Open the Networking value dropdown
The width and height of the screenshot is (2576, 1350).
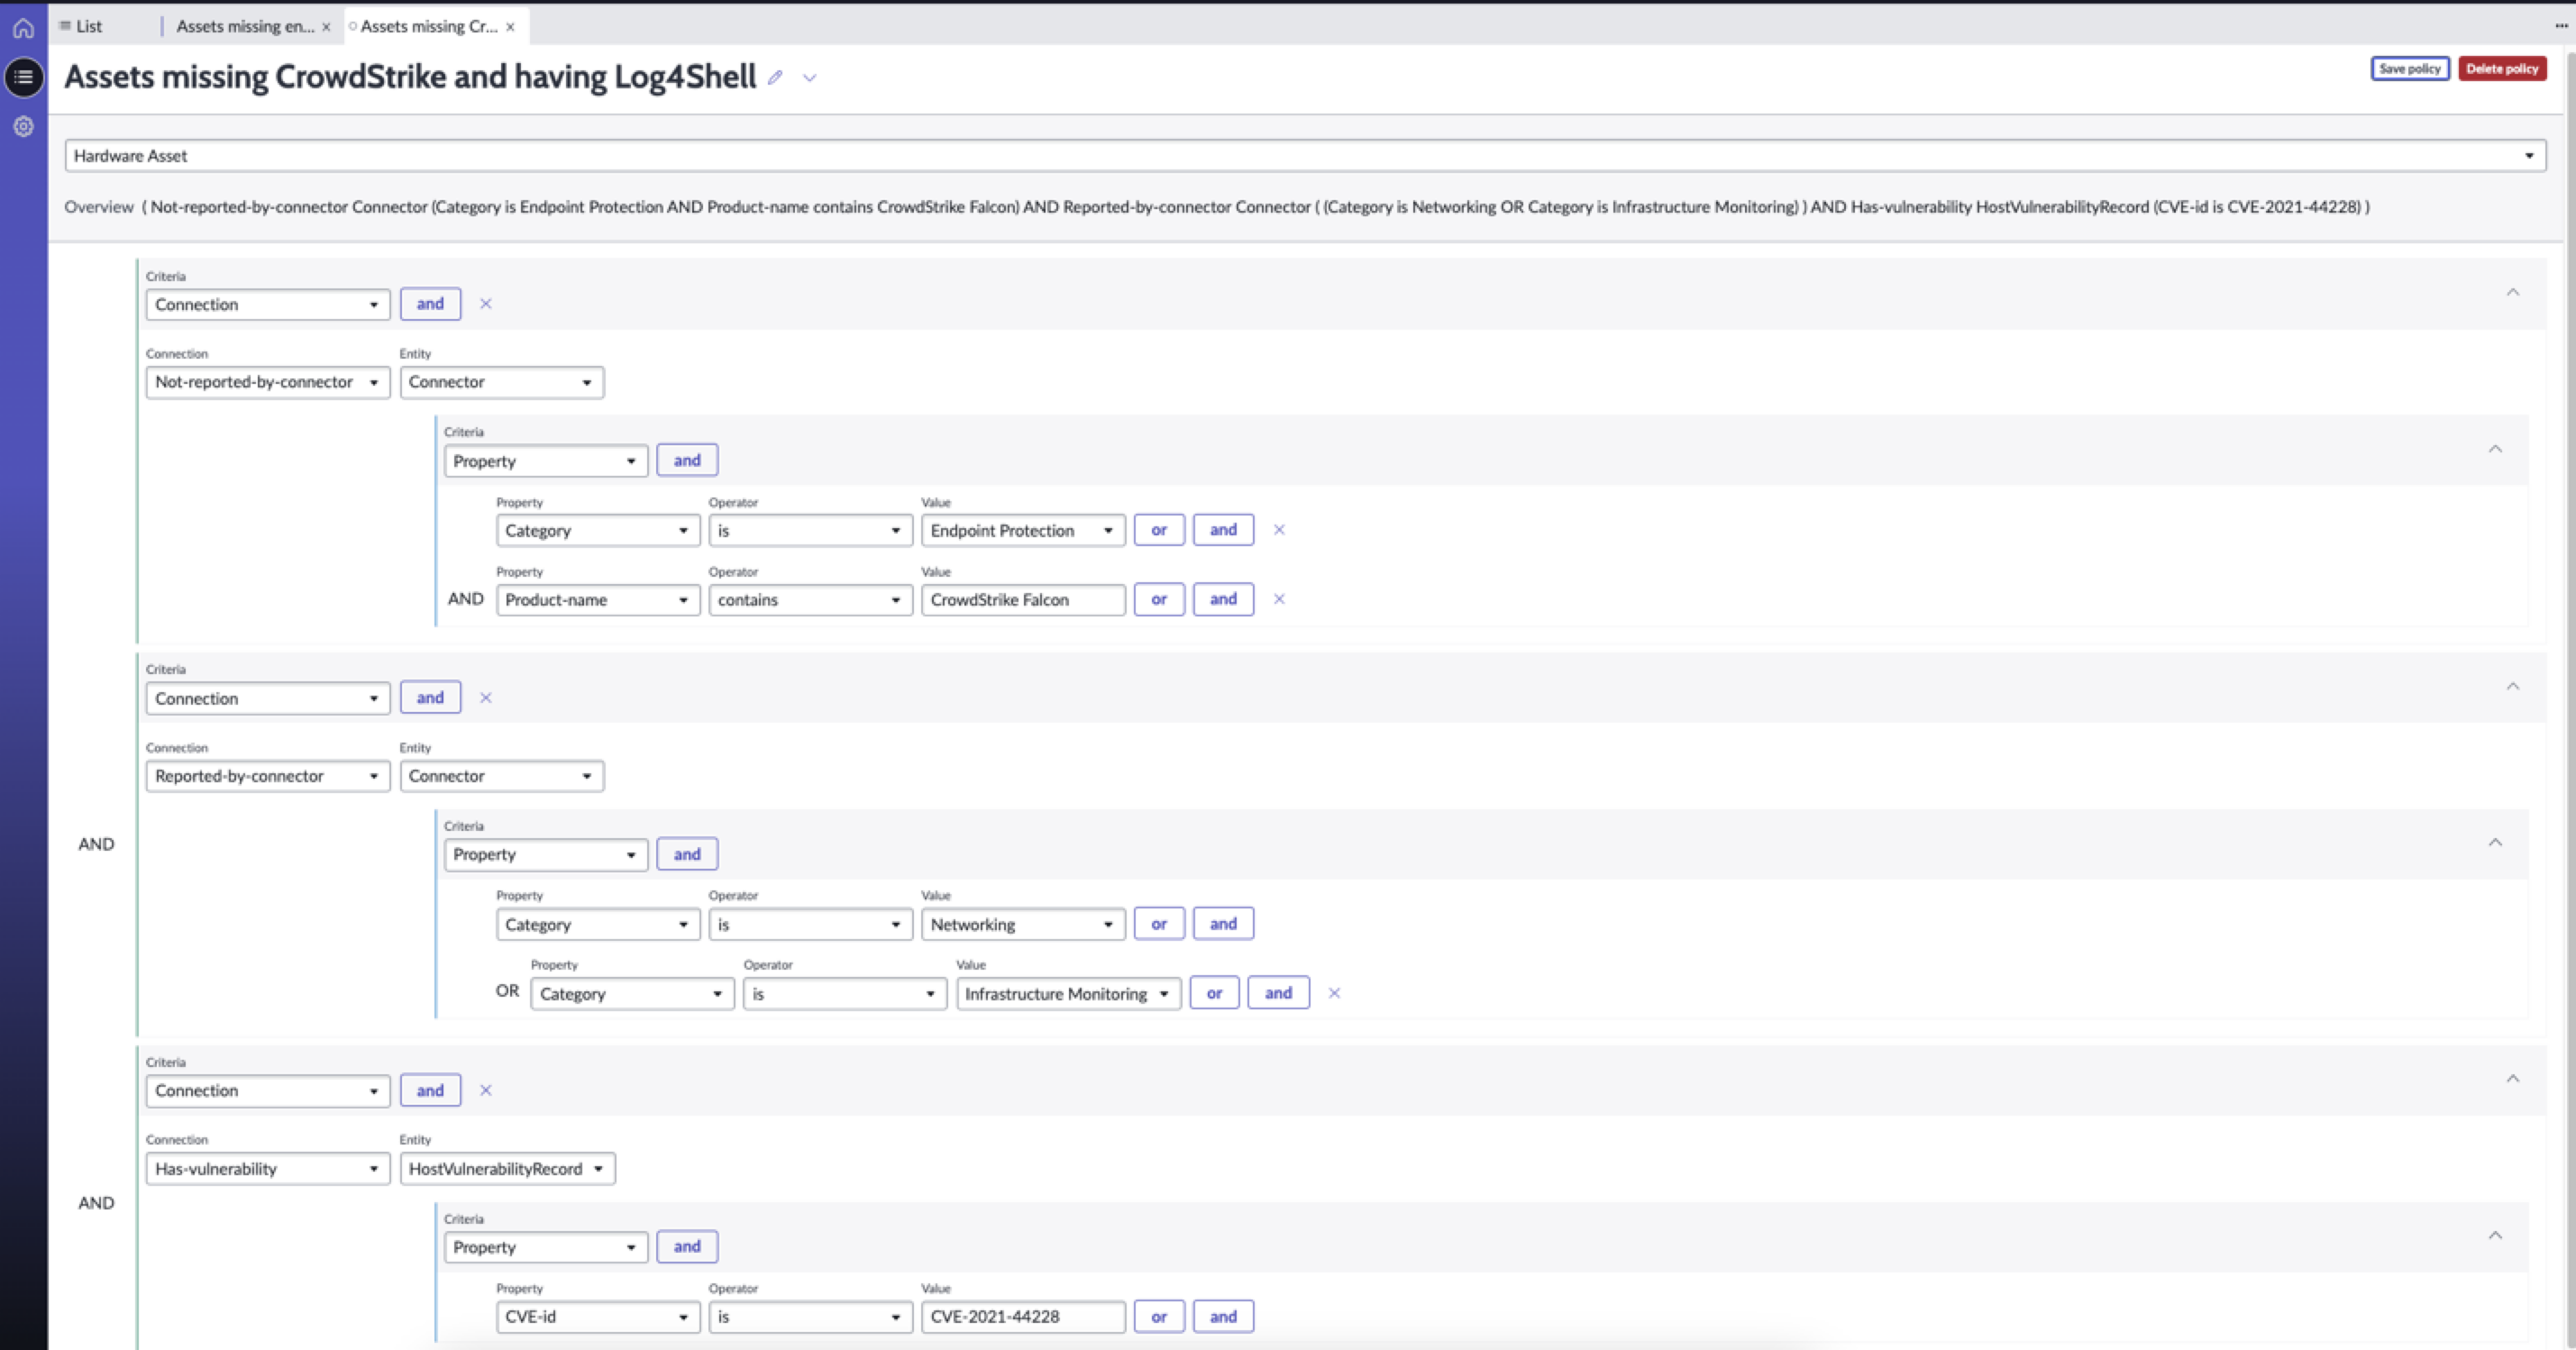(x=1022, y=925)
